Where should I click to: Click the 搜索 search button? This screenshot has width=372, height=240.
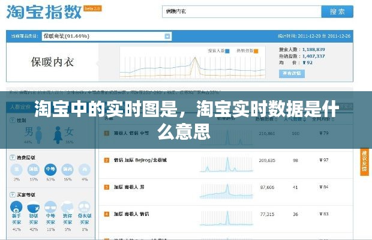point(338,11)
